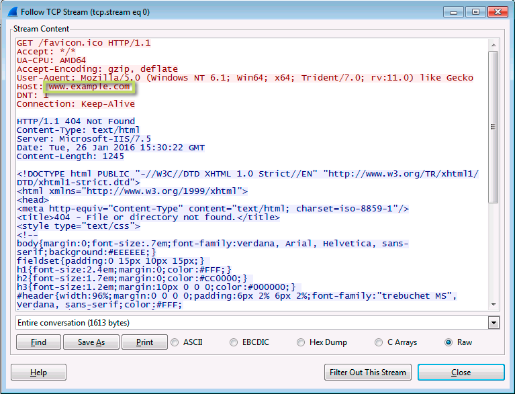Switch to C Arrays output format
The width and height of the screenshot is (515, 394).
pos(379,342)
